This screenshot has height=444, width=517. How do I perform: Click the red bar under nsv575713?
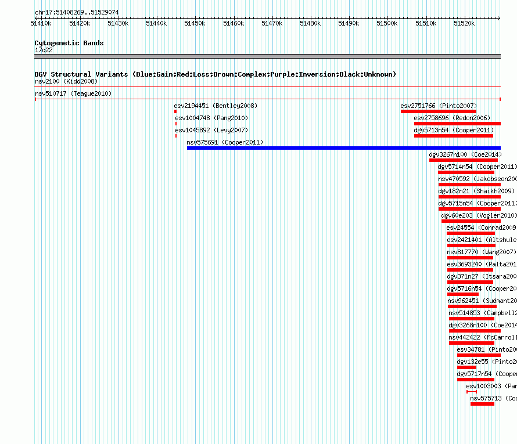point(482,404)
